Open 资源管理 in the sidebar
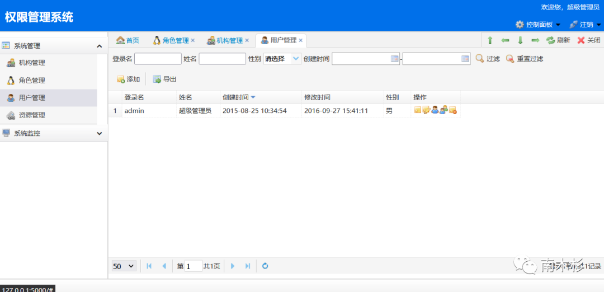Screen dimensions: 604x292 tap(49, 115)
